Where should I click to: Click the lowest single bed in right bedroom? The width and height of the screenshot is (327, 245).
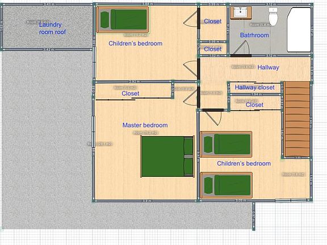point(227,185)
